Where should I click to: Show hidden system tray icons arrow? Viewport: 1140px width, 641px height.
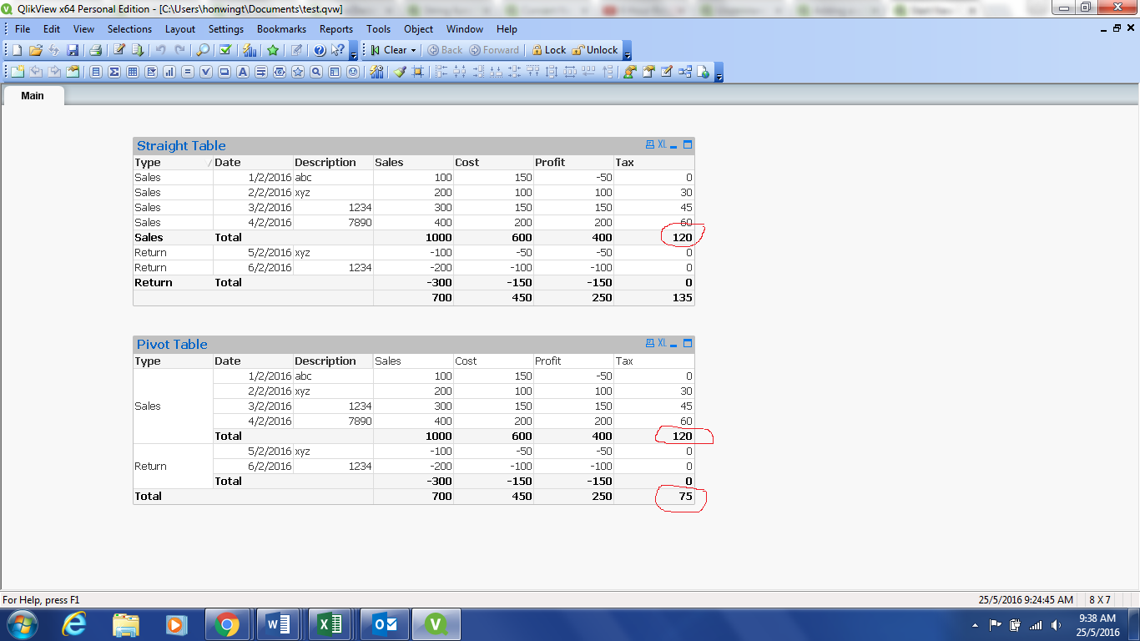pyautogui.click(x=976, y=624)
